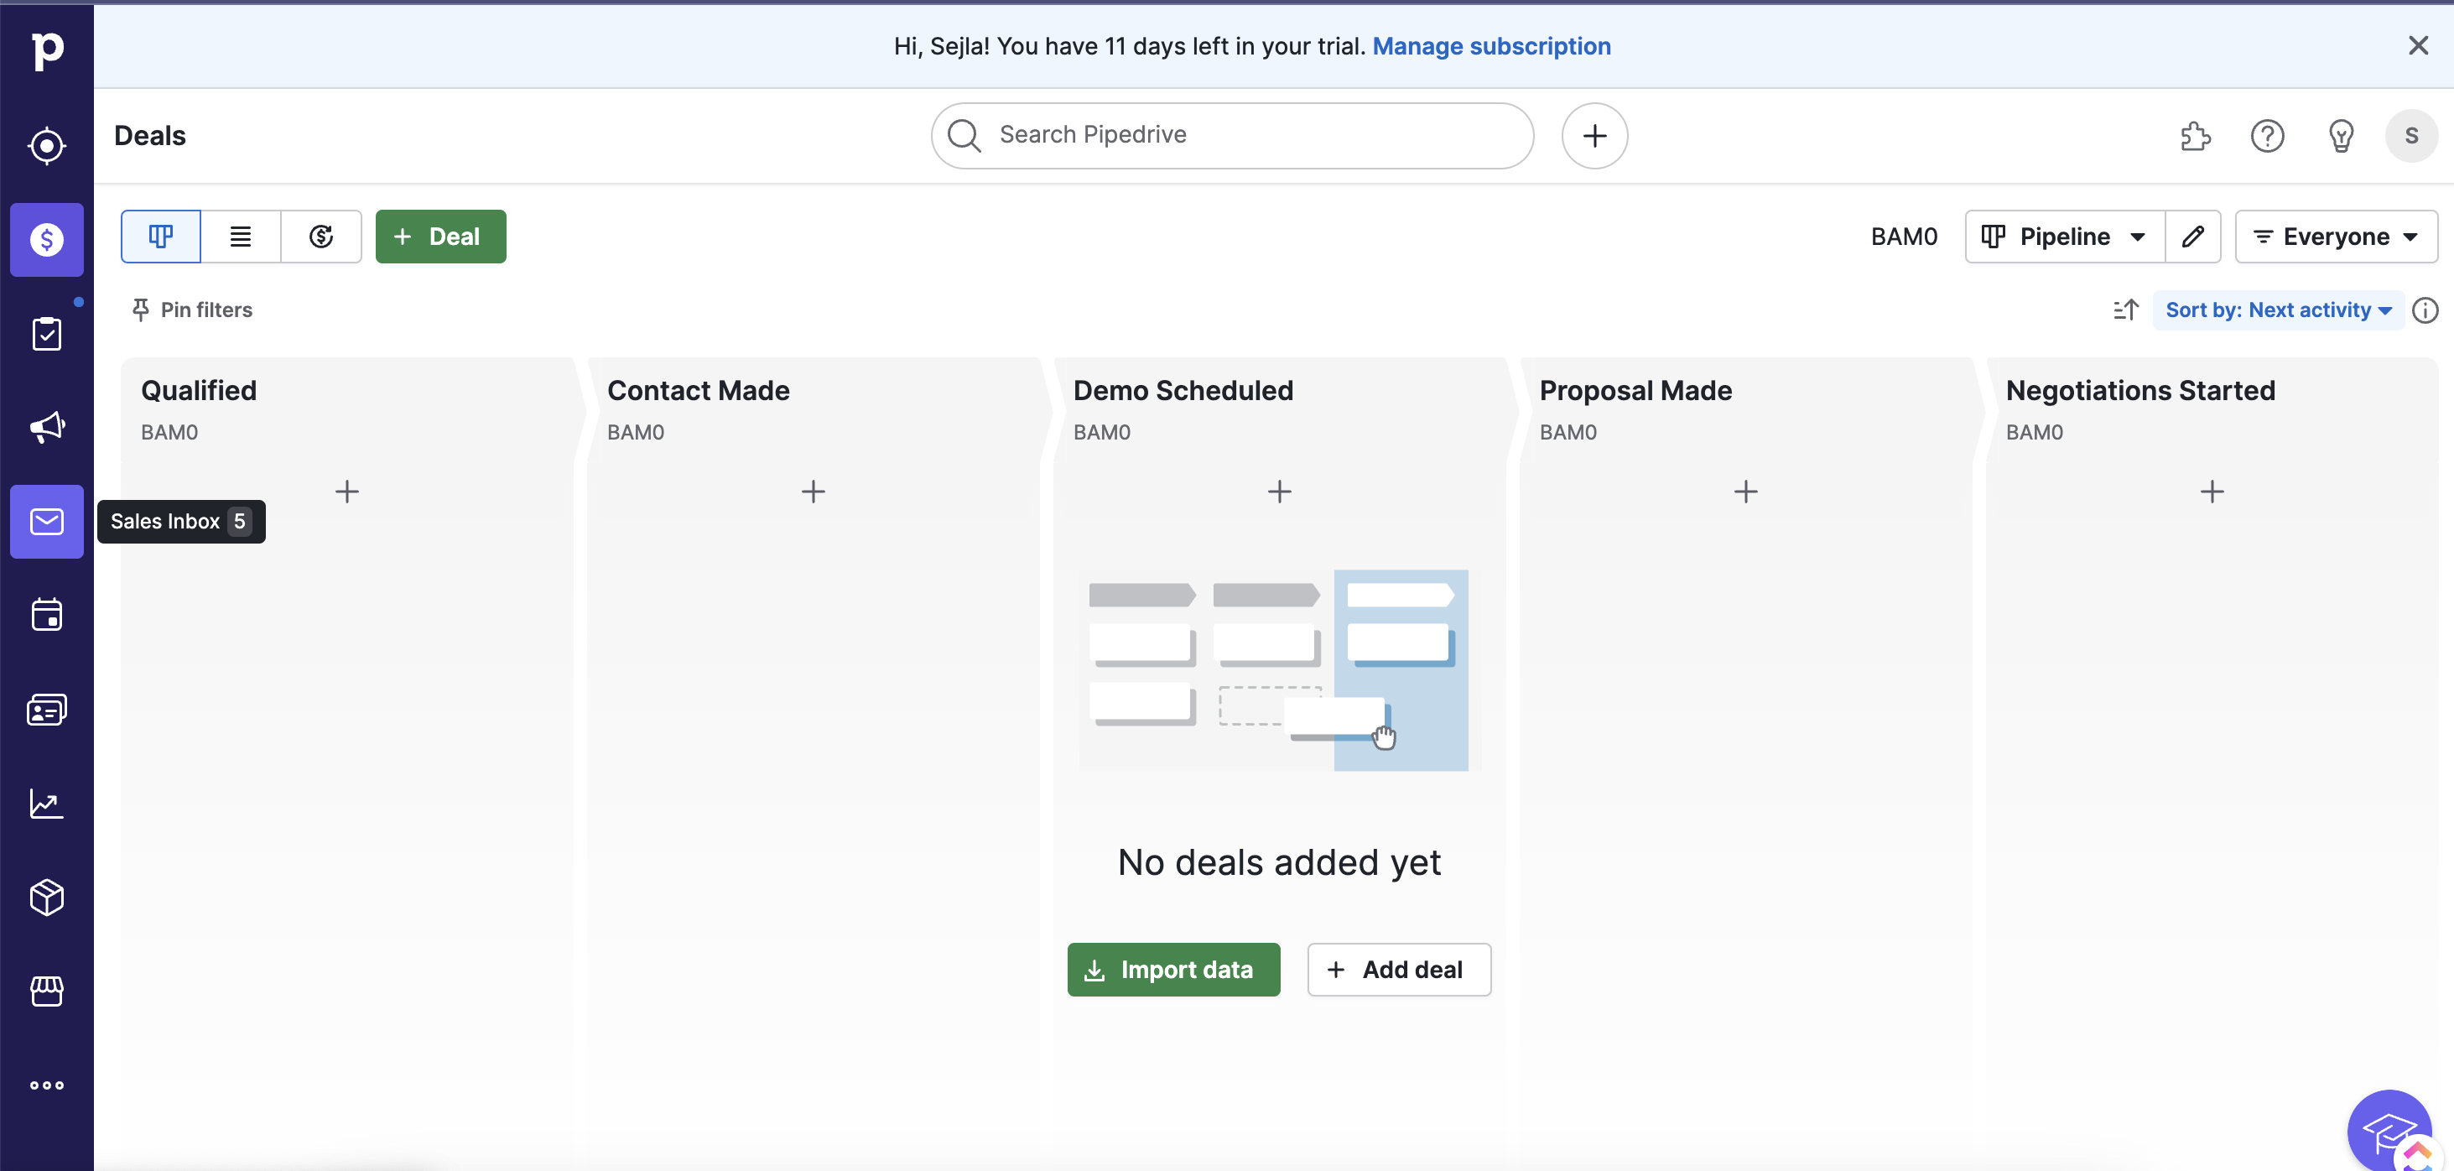Add deal to Negotiations Started stage
This screenshot has width=2454, height=1171.
click(2212, 492)
